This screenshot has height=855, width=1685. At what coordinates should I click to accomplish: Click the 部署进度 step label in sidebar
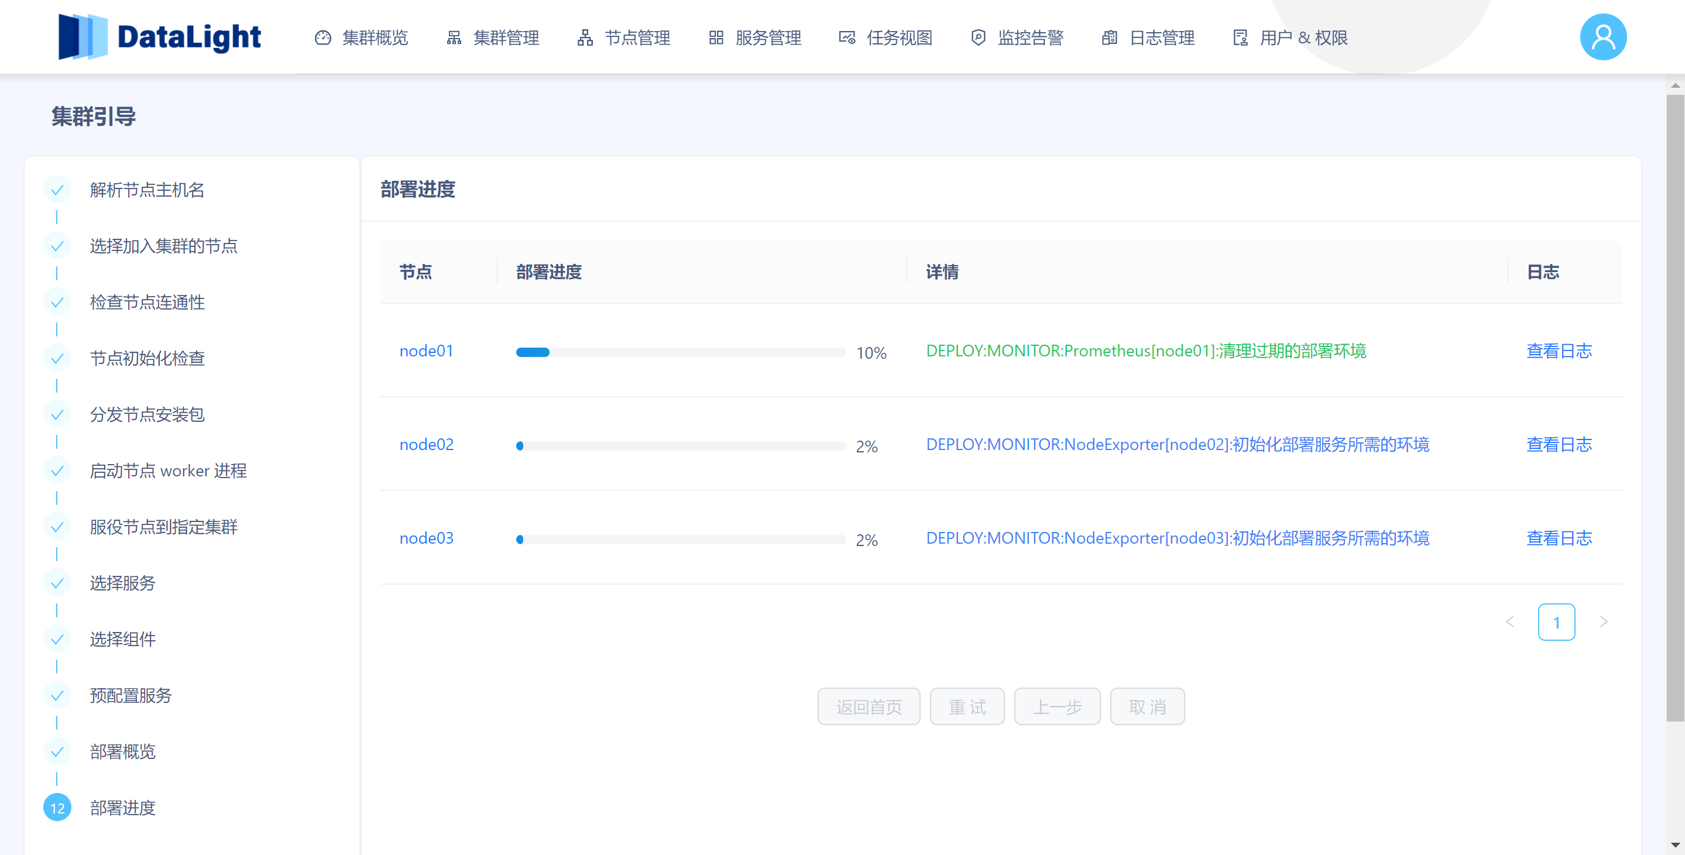click(x=123, y=809)
